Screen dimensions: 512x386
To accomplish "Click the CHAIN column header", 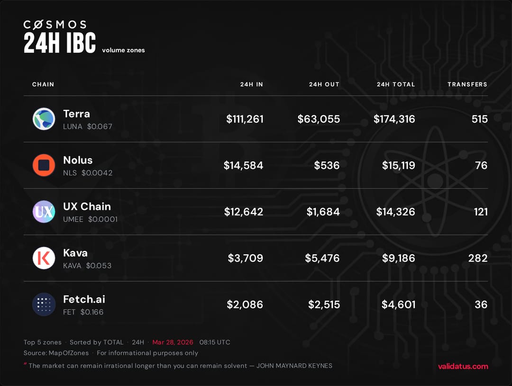I will point(43,84).
